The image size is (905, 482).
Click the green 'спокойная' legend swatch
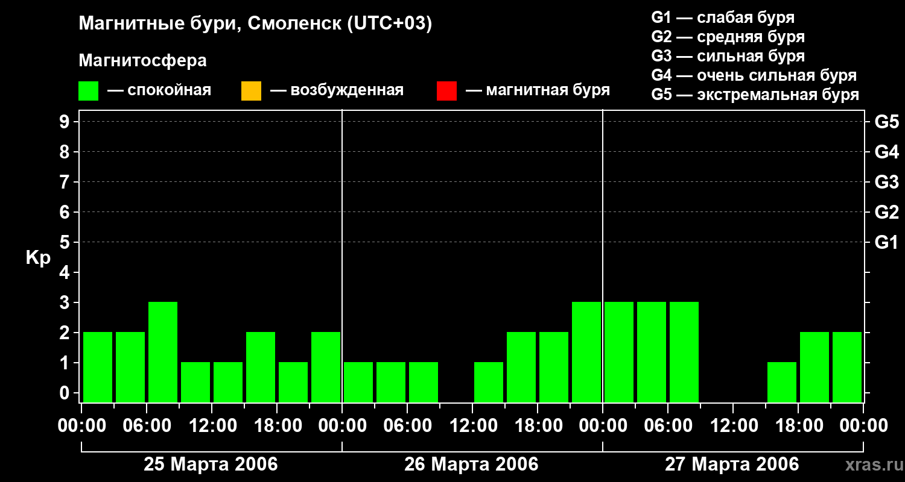pos(89,91)
